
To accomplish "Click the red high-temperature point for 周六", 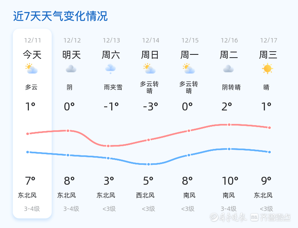I will coord(108,146).
